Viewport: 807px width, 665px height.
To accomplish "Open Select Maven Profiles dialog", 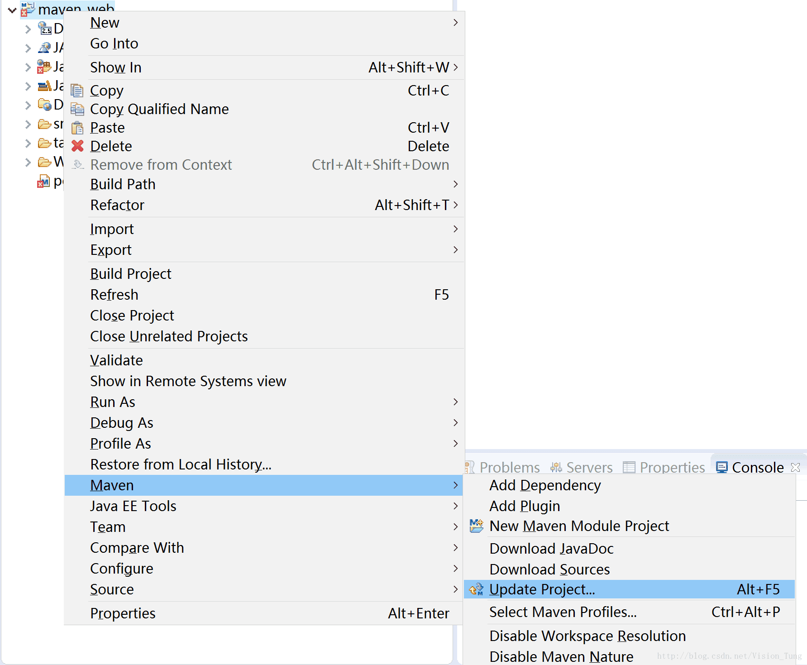I will 630,612.
